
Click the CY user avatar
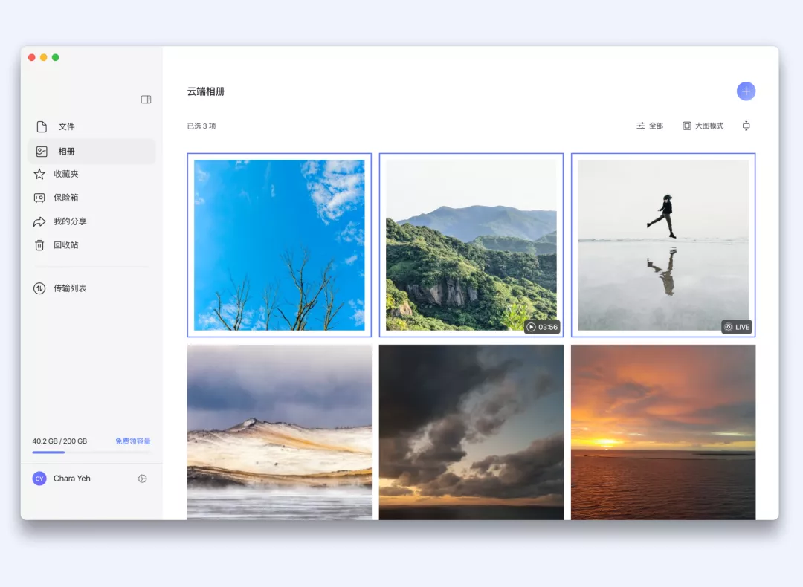39,479
